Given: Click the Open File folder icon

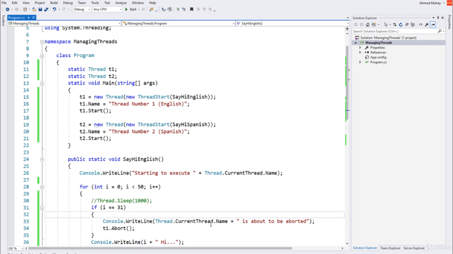Looking at the screenshot, I should (x=34, y=10).
